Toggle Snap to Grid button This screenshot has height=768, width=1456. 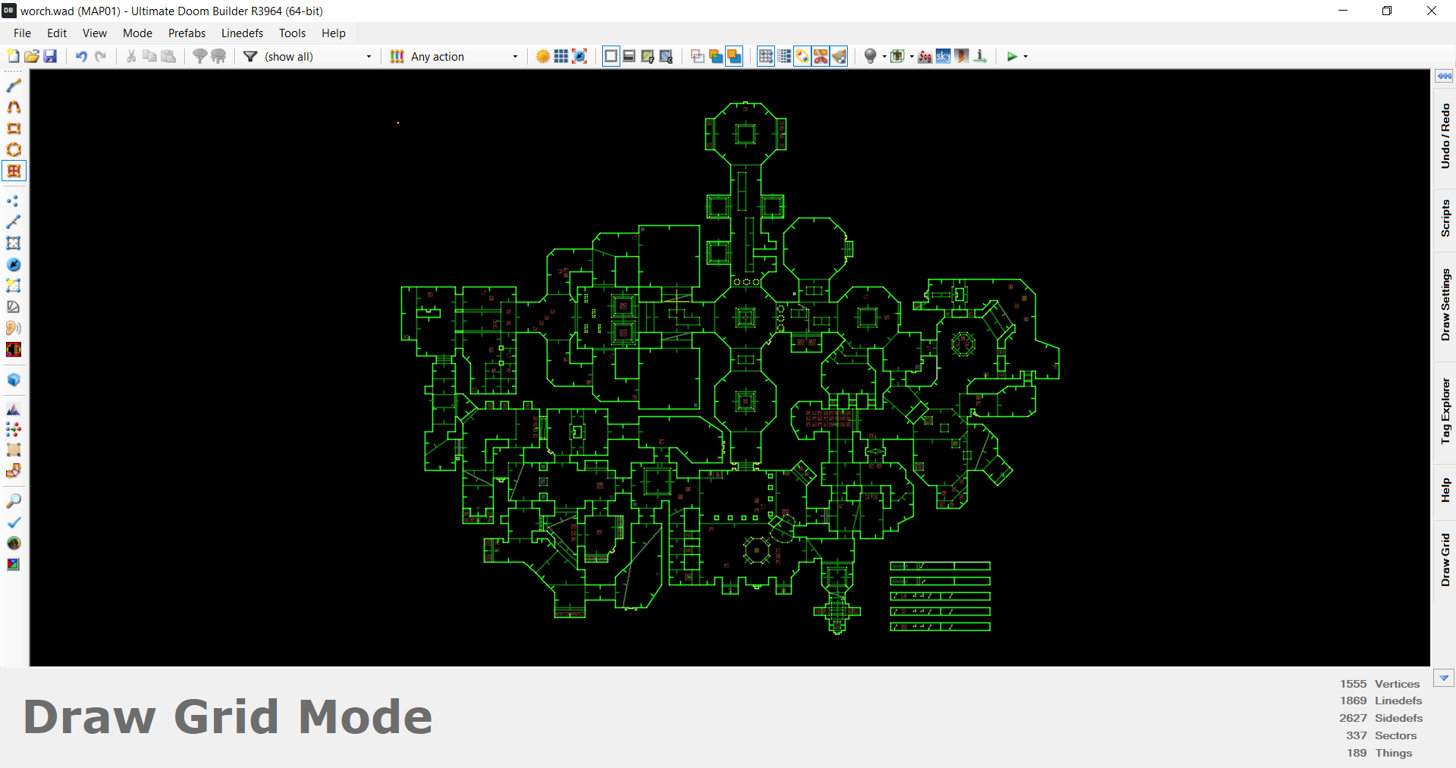point(766,56)
